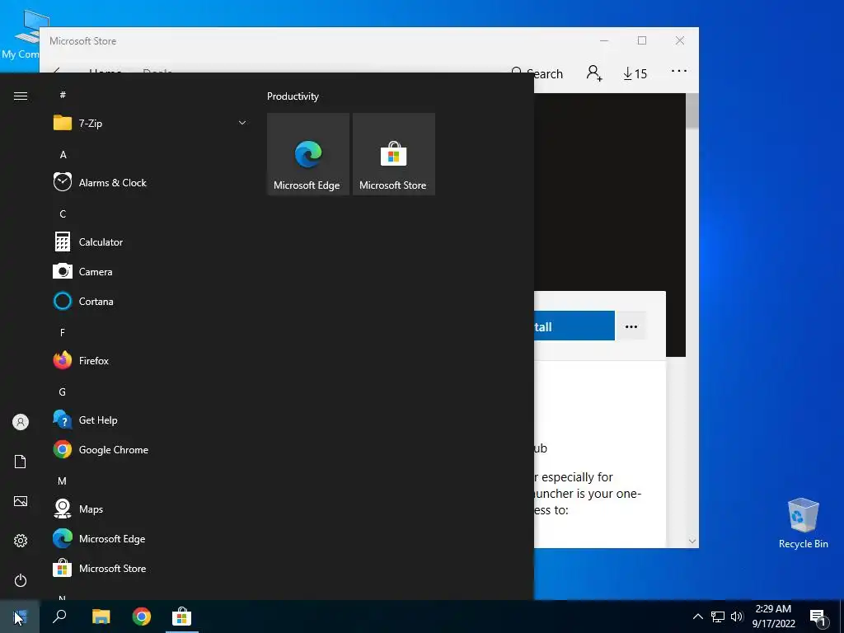
Task: Open the Store See more ellipsis menu
Action: tap(679, 71)
